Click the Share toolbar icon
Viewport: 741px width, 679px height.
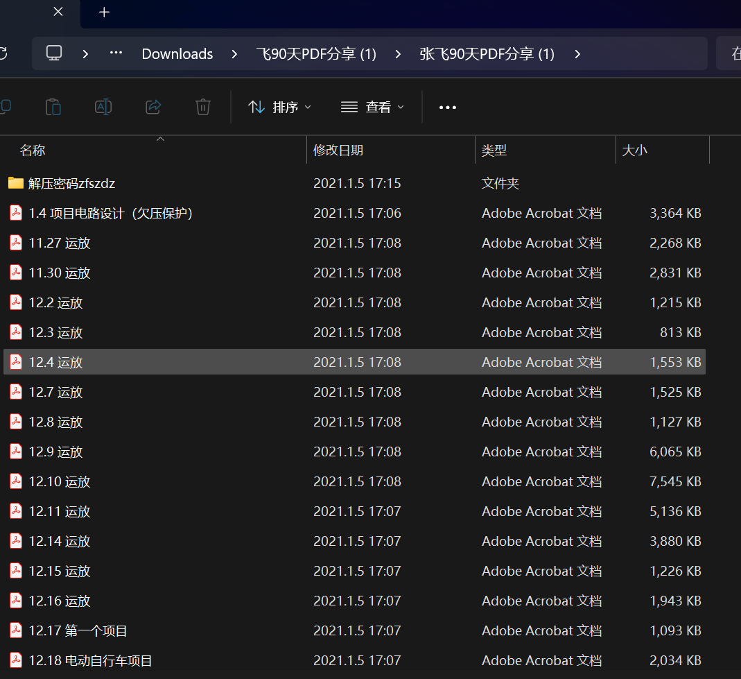pyautogui.click(x=153, y=107)
